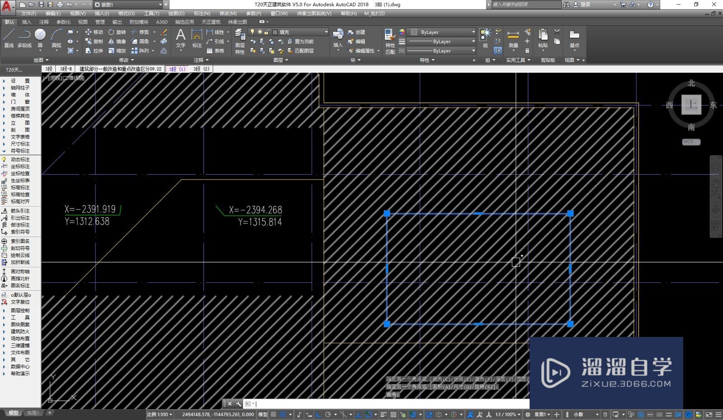Open the layer dropdown showing 填充
This screenshot has height=420, width=723.
[x=288, y=32]
